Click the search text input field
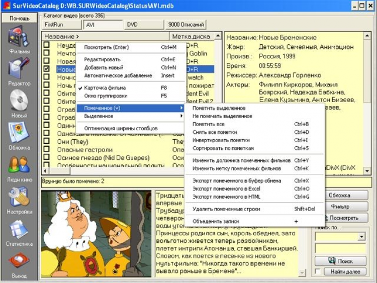The height and width of the screenshot is (283, 377). 340,248
